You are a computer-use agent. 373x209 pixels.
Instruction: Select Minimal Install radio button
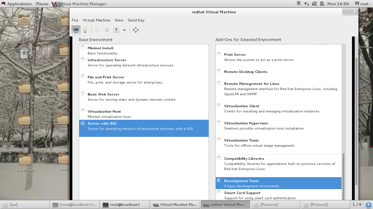click(83, 47)
